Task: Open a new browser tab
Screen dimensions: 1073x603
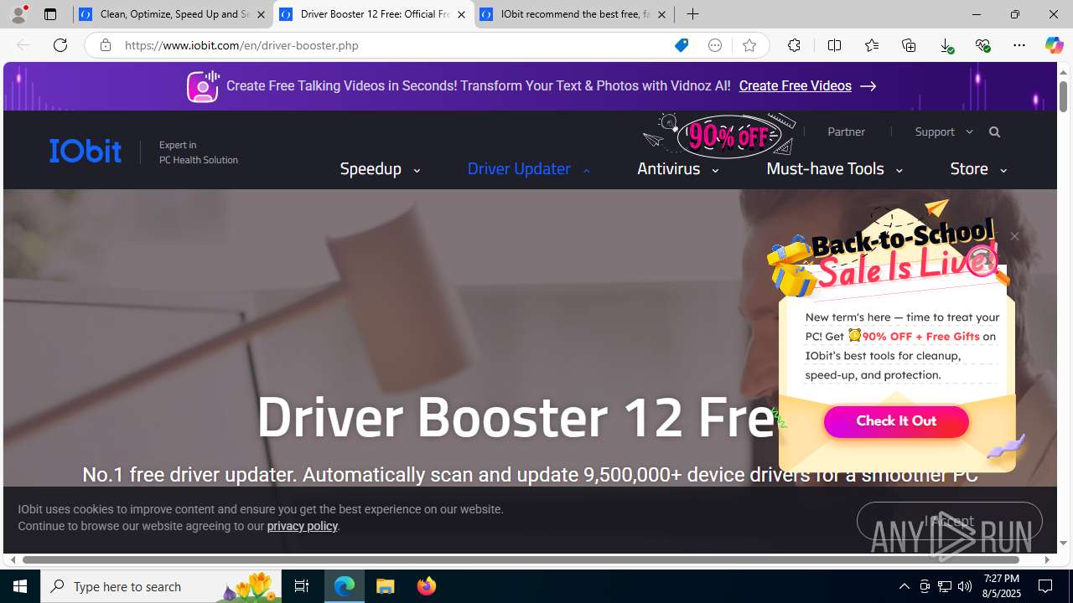Action: pos(692,14)
